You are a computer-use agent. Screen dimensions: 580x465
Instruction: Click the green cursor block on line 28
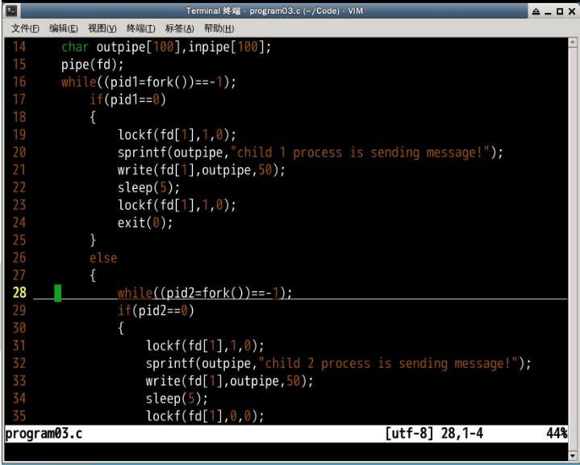[57, 293]
